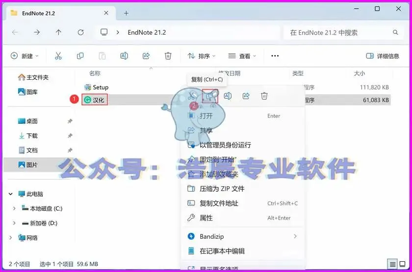Open 文档 in the sidebar
The image size is (412, 272).
pyautogui.click(x=28, y=150)
